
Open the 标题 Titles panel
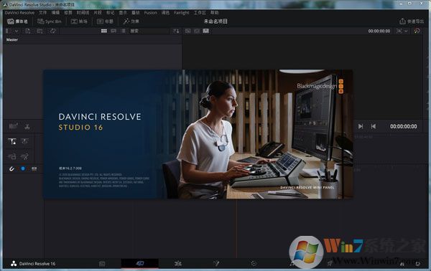(x=105, y=22)
